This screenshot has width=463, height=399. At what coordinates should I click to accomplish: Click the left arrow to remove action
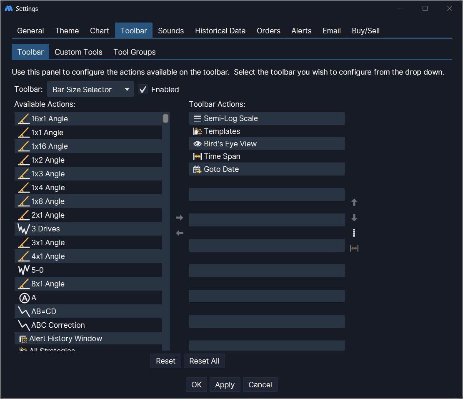[x=180, y=233]
